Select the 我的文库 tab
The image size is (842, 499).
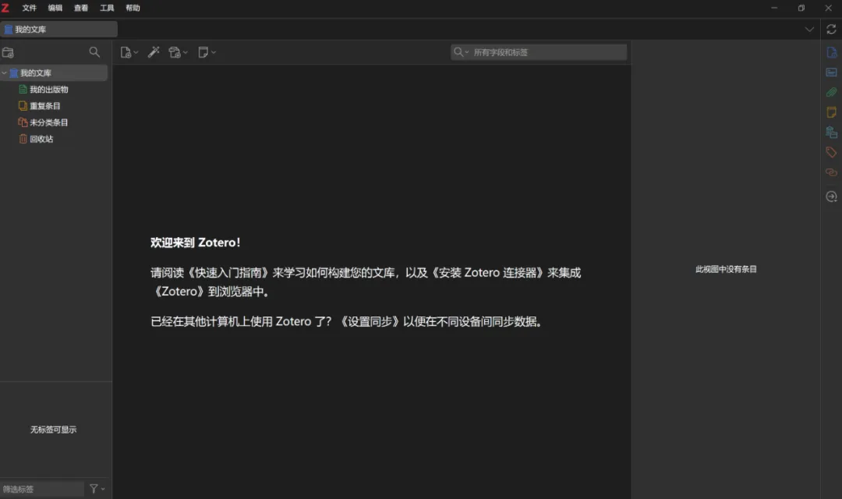pyautogui.click(x=59, y=29)
